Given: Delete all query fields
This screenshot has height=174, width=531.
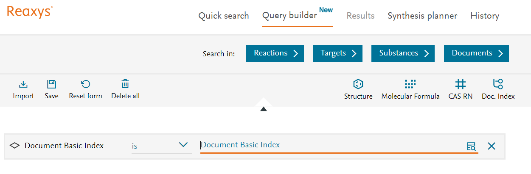Looking at the screenshot, I should pos(125,84).
